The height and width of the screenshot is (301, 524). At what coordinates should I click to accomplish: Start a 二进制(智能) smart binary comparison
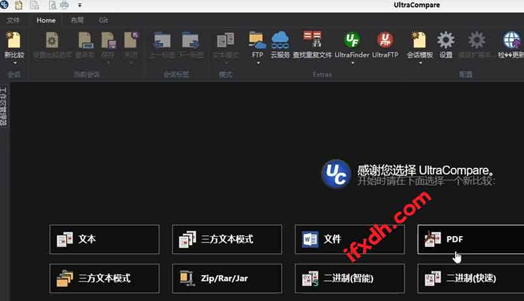(350, 278)
